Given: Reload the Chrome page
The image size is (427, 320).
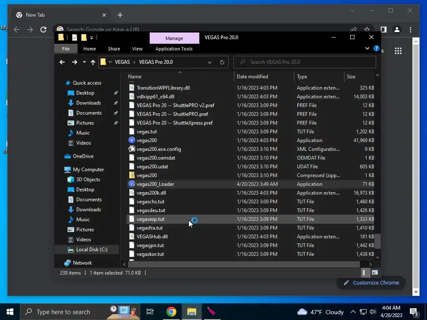Looking at the screenshot, I should [43, 30].
